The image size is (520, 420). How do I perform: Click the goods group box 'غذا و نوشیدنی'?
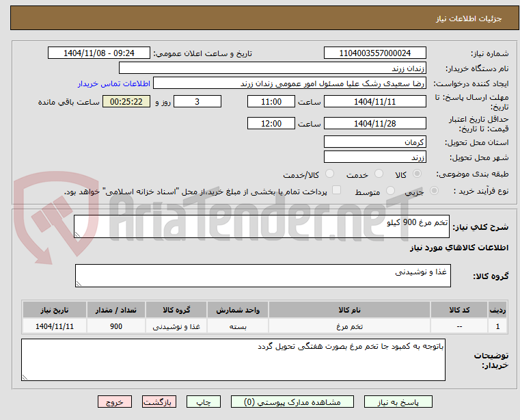pos(263,276)
